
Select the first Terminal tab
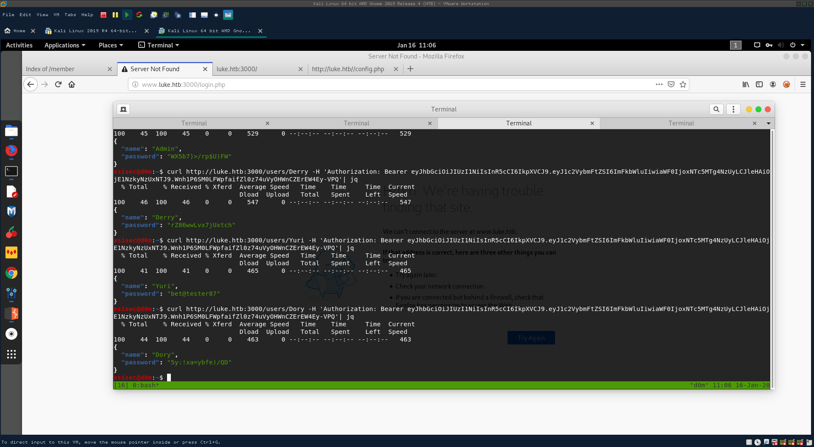(194, 123)
